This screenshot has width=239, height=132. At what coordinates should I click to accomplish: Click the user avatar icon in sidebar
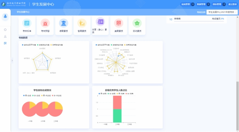point(5,16)
